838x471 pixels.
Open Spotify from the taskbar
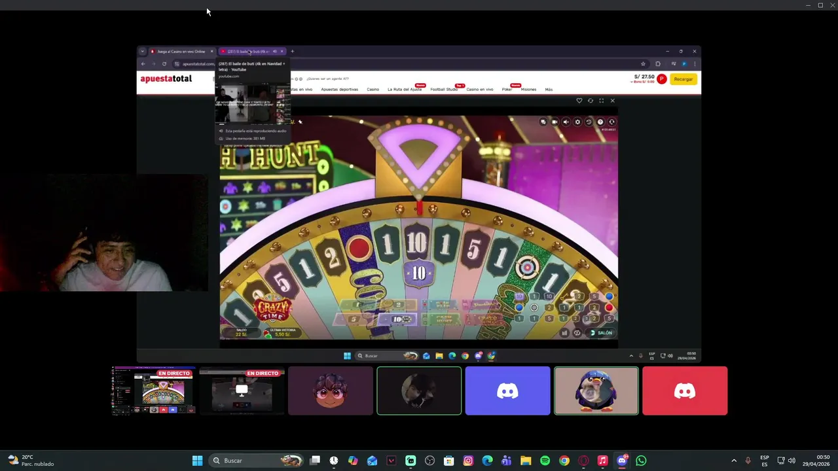[545, 461]
